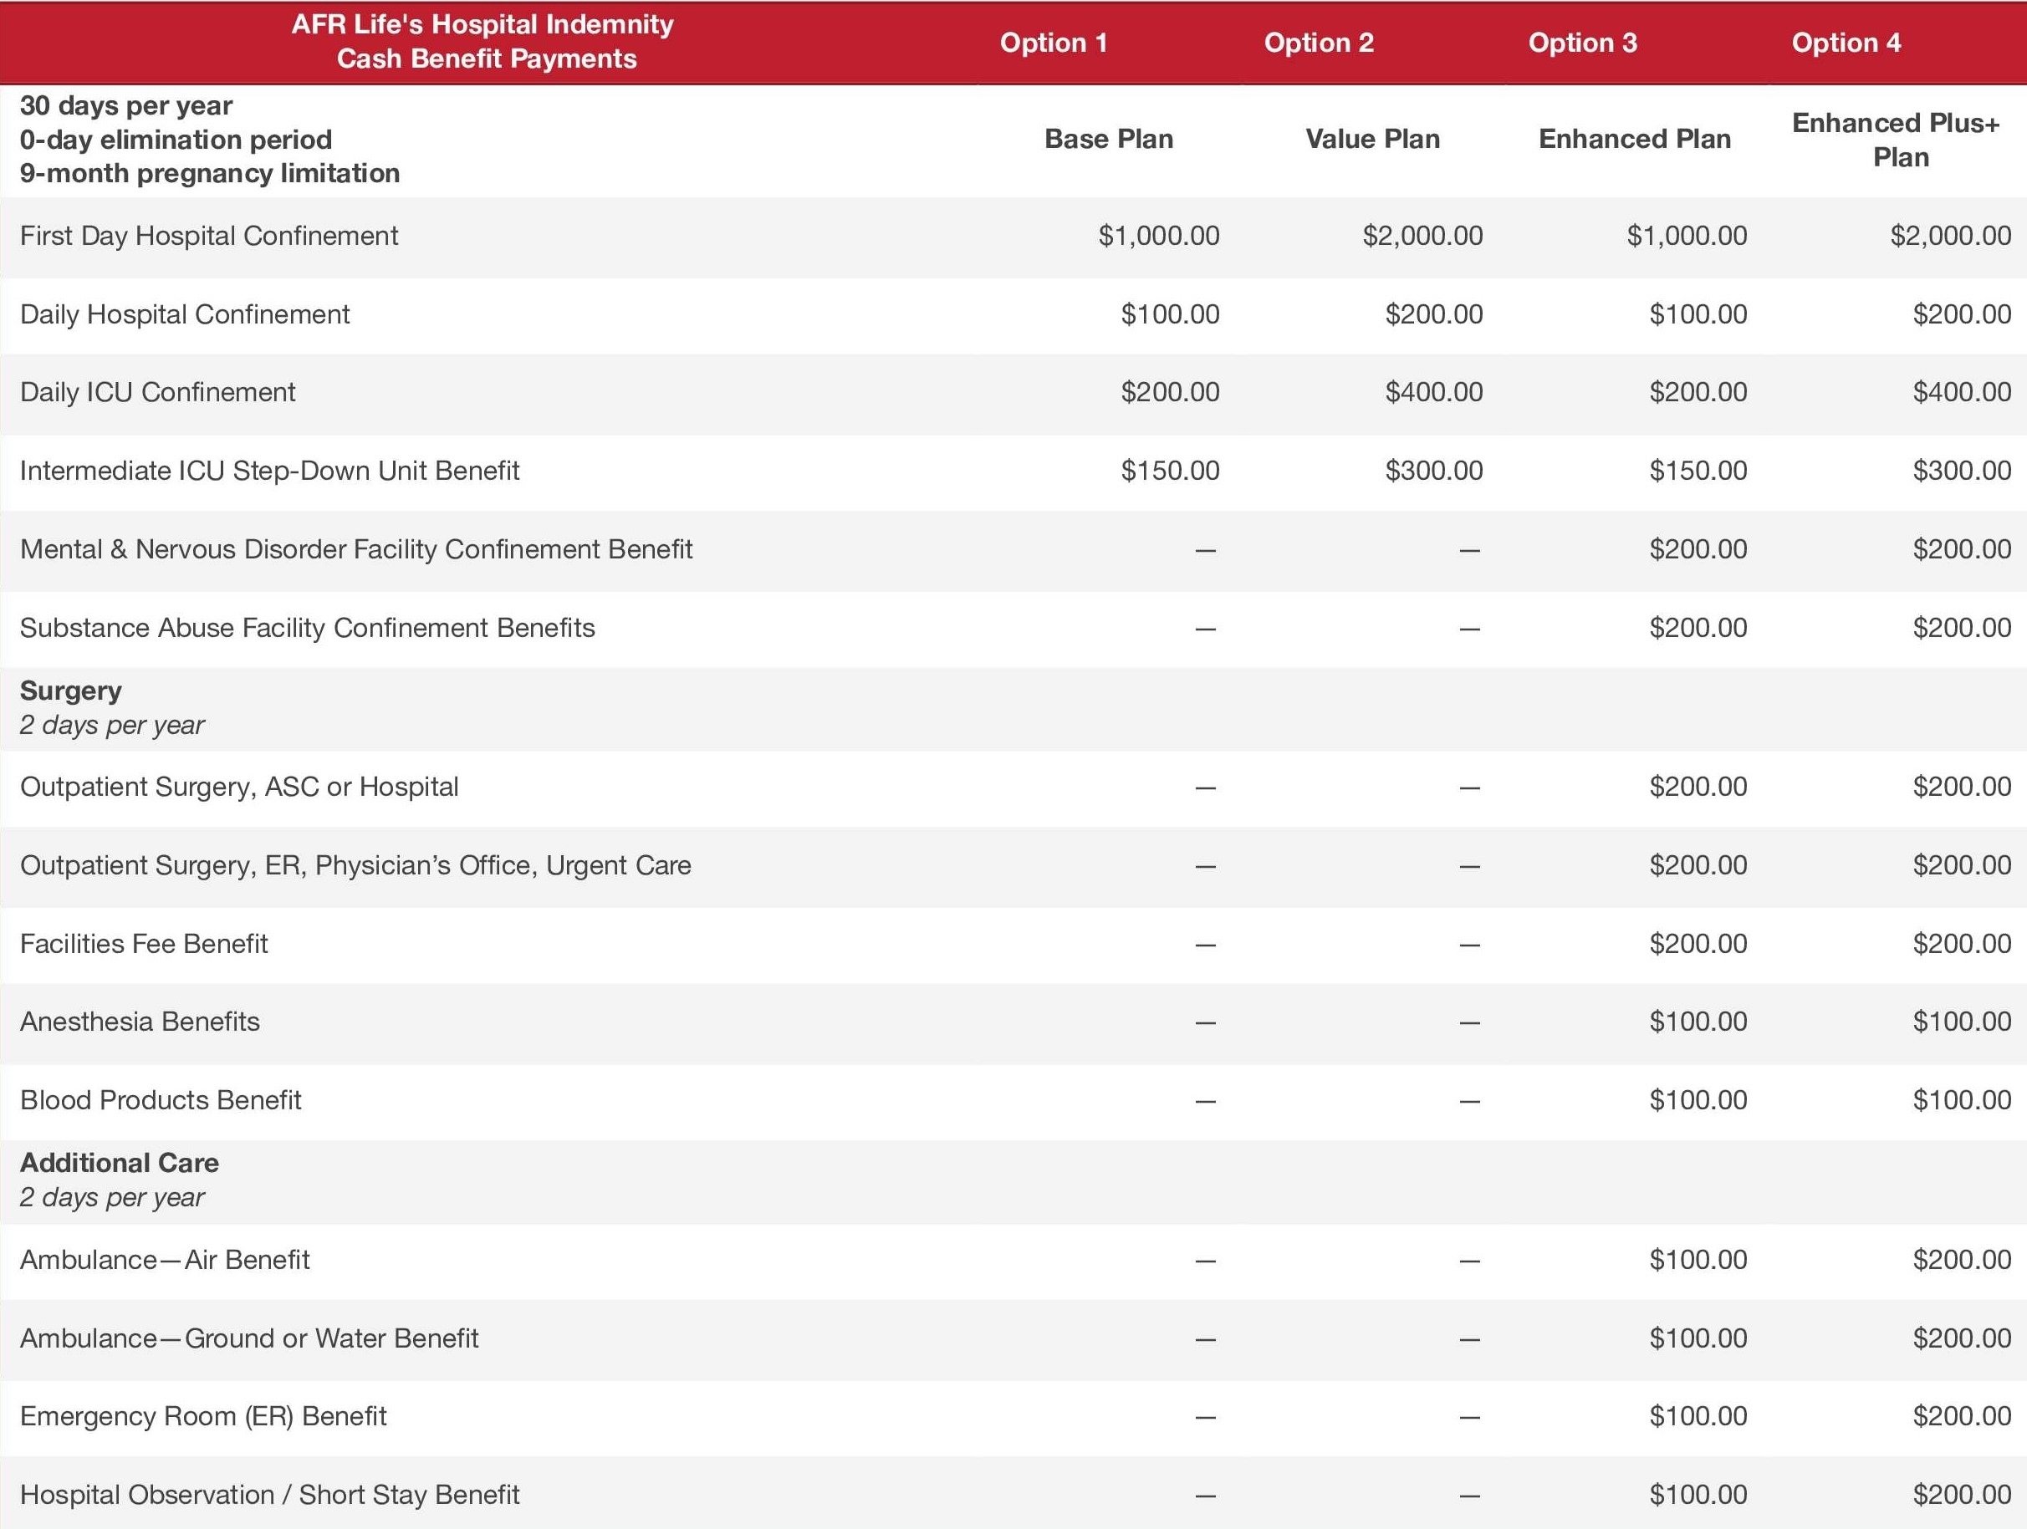
Task: Click Ambulance—Air Benefit Enhanced Plan $100.00
Action: pos(1698,1261)
